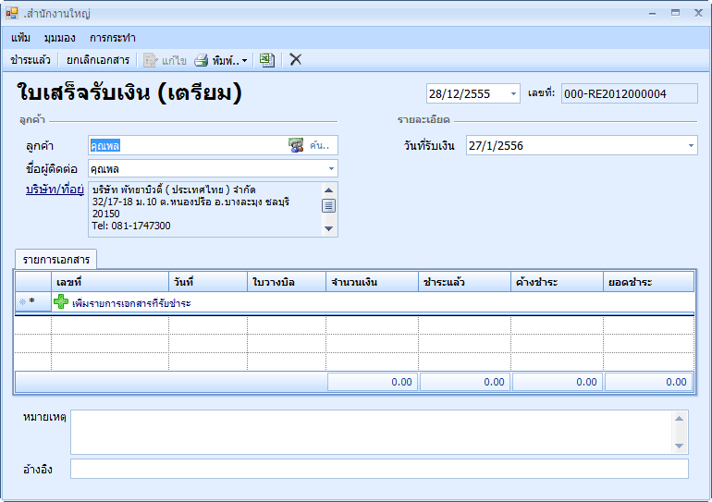Viewport: 712px width, 502px height.
Task: Open the วันที่รับเงิน date dropdown
Action: 690,145
